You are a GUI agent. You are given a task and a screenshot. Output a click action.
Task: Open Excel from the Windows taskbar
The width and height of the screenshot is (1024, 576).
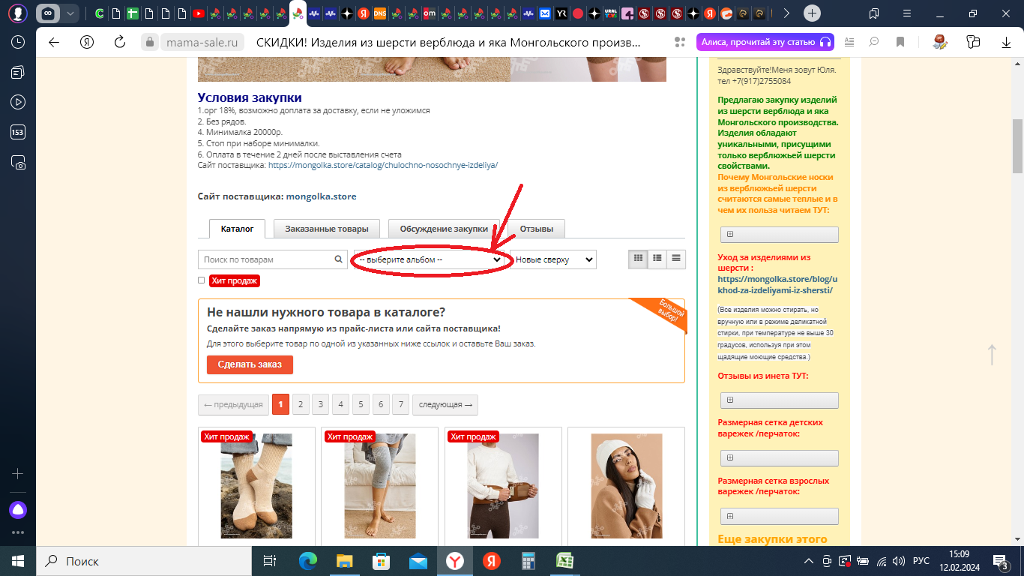(564, 561)
